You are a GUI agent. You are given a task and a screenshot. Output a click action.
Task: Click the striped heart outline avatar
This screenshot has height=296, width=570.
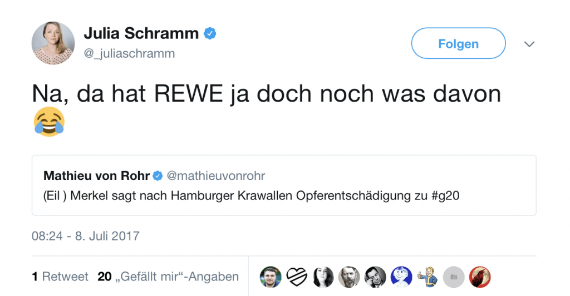(x=297, y=277)
